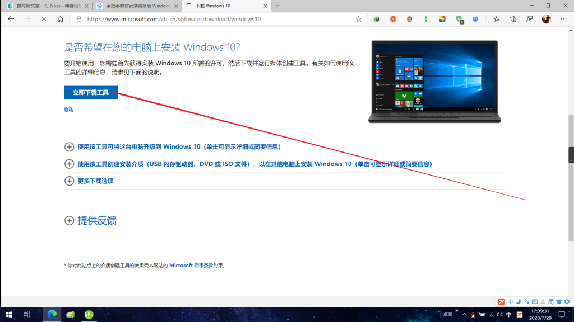
Task: Open the green vertical arrows extension
Action: pyautogui.click(x=426, y=19)
